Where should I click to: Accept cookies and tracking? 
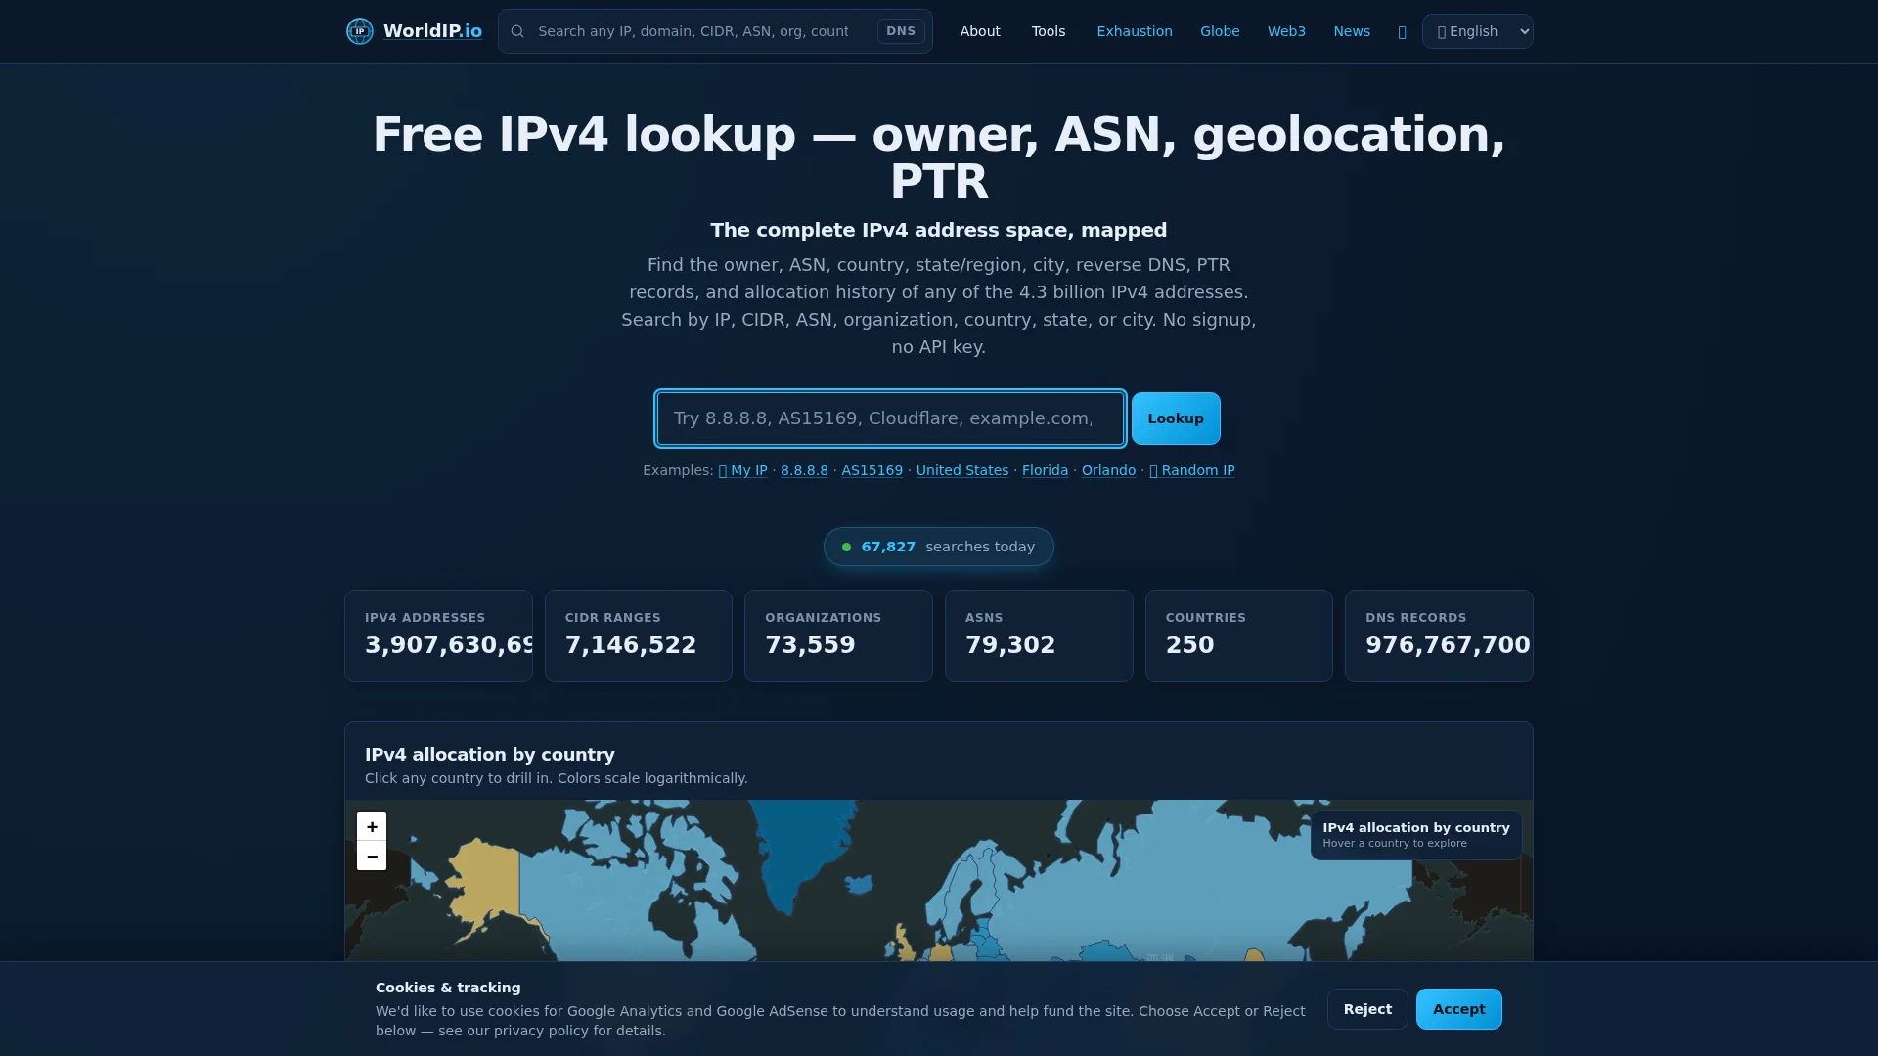[x=1458, y=1009]
